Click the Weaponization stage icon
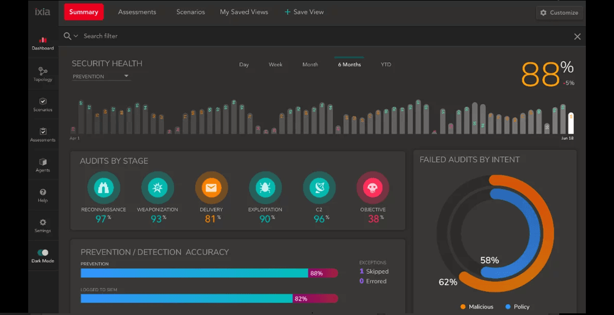Screen dimensions: 614x315 (x=158, y=188)
